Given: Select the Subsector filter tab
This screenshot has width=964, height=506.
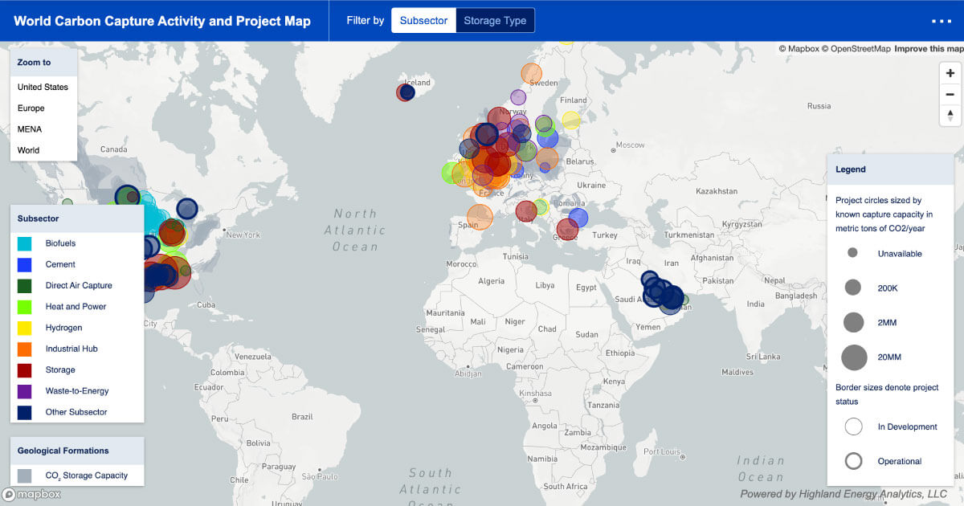Looking at the screenshot, I should [x=423, y=20].
